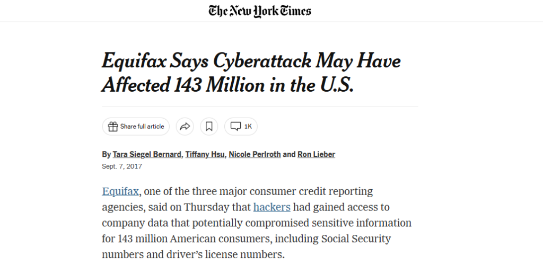Open Tara Siegel Bernard's author page
Screen dimensions: 543x265
(147, 155)
